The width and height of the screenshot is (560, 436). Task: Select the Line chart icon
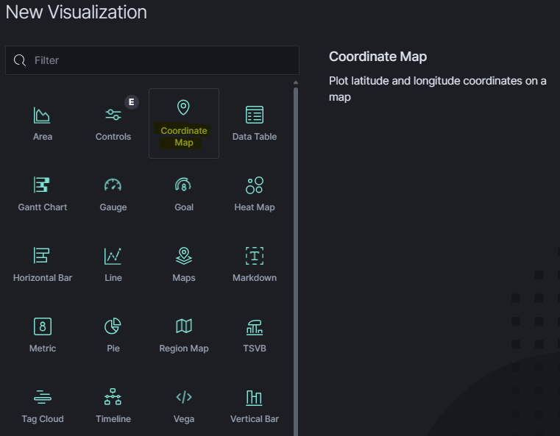pyautogui.click(x=113, y=256)
